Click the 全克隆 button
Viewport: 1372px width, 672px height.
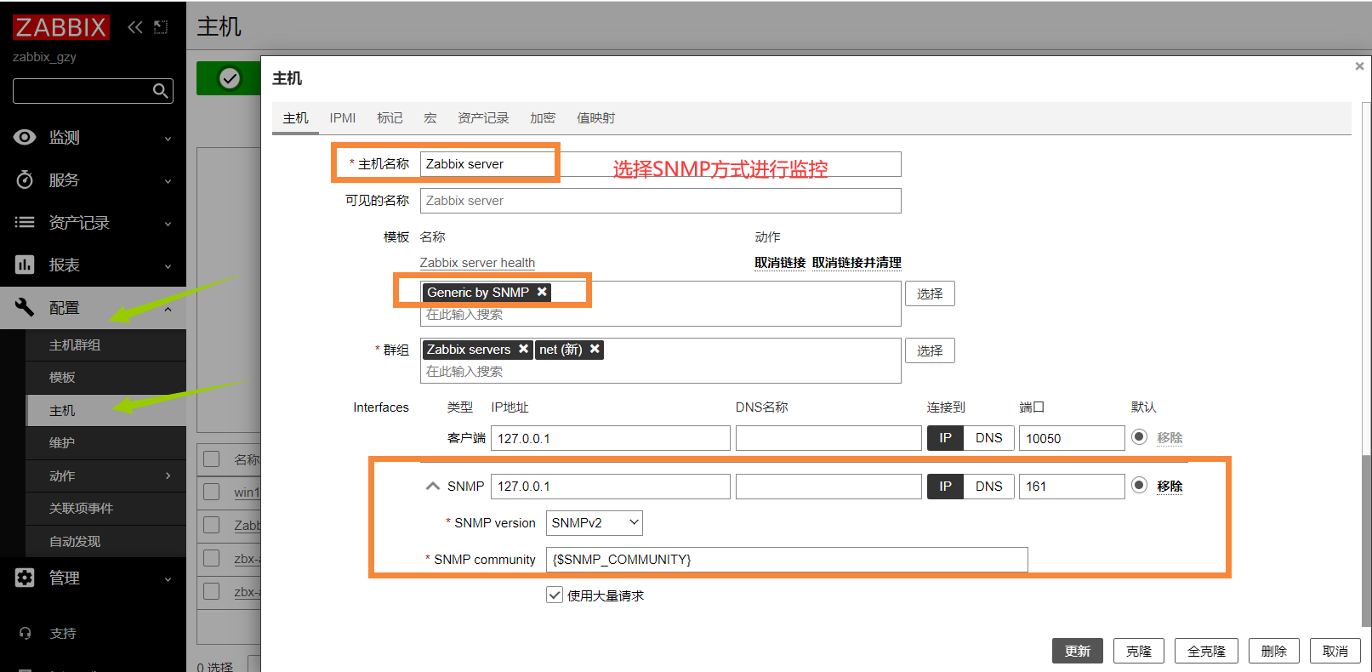coord(1206,651)
